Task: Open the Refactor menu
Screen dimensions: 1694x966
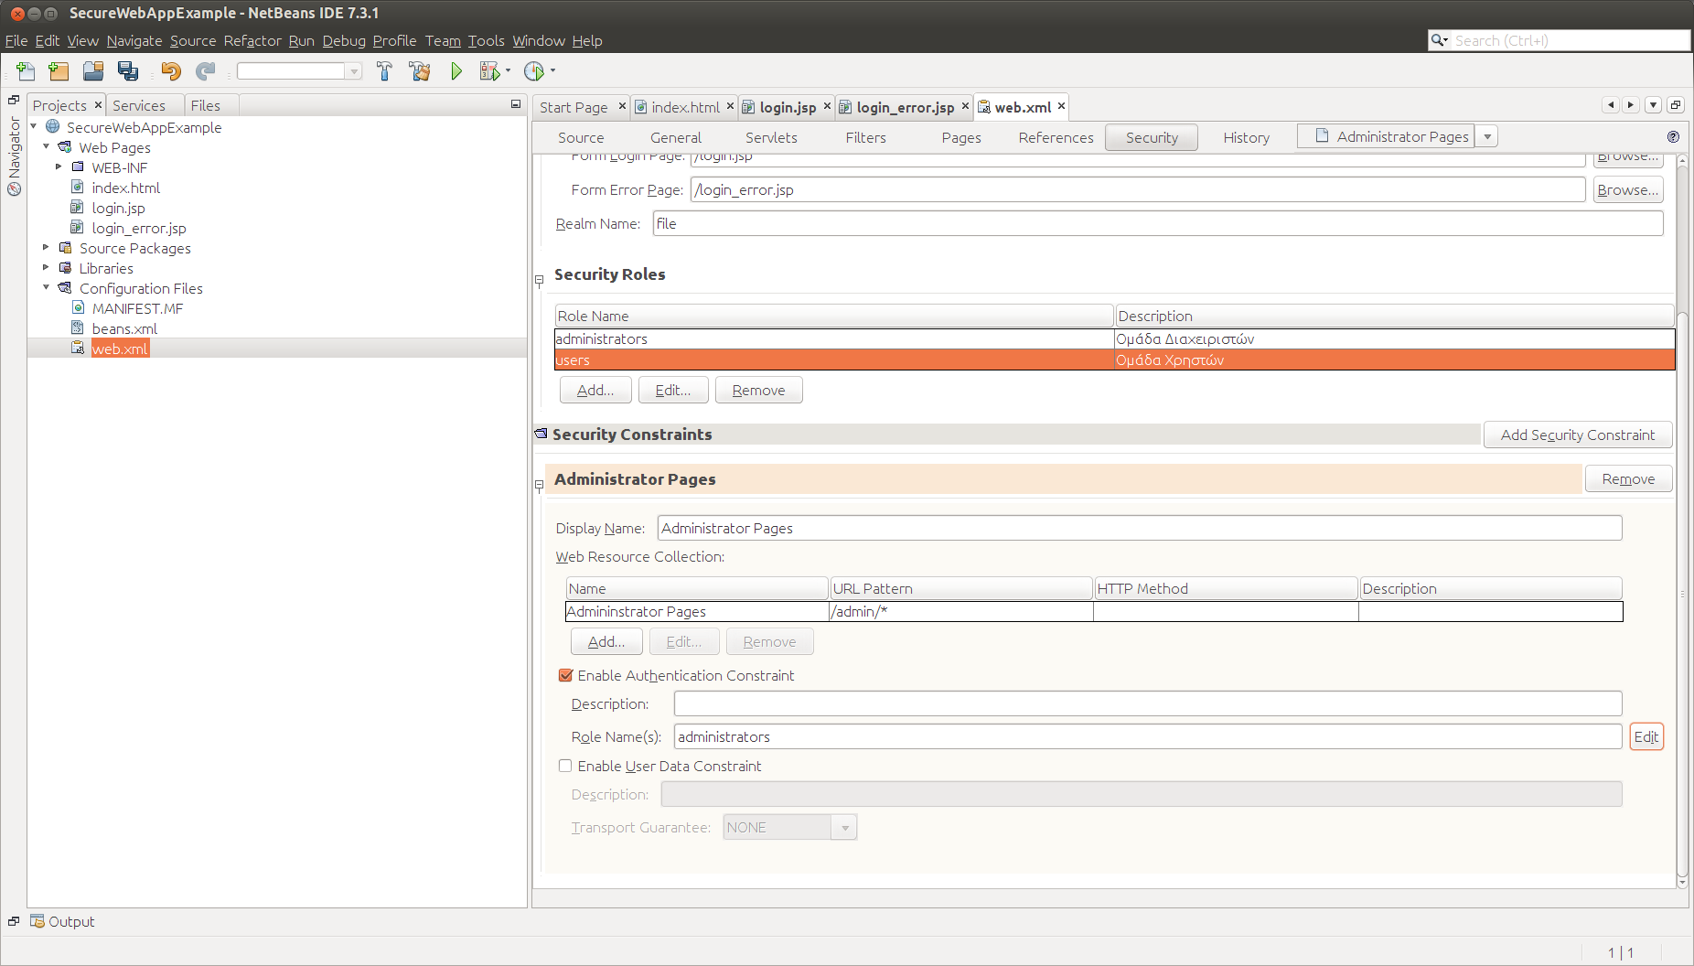Action: pyautogui.click(x=252, y=40)
